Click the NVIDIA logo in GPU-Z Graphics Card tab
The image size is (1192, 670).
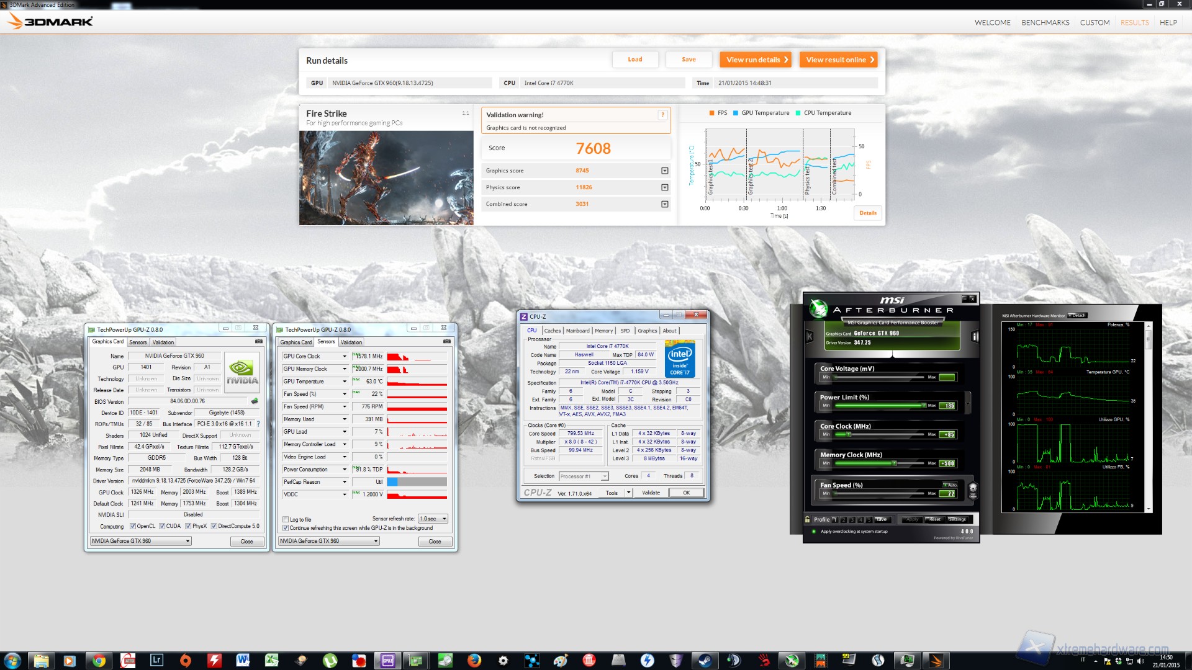[242, 372]
